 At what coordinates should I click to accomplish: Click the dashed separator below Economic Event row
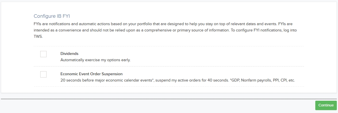click(169, 87)
